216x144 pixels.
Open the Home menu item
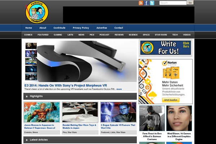[28, 28]
